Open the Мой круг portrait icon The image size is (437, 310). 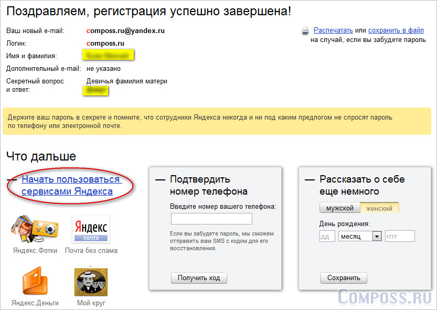coord(91,281)
